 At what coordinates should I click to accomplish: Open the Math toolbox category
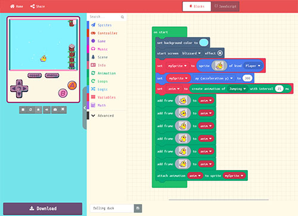(x=107, y=105)
